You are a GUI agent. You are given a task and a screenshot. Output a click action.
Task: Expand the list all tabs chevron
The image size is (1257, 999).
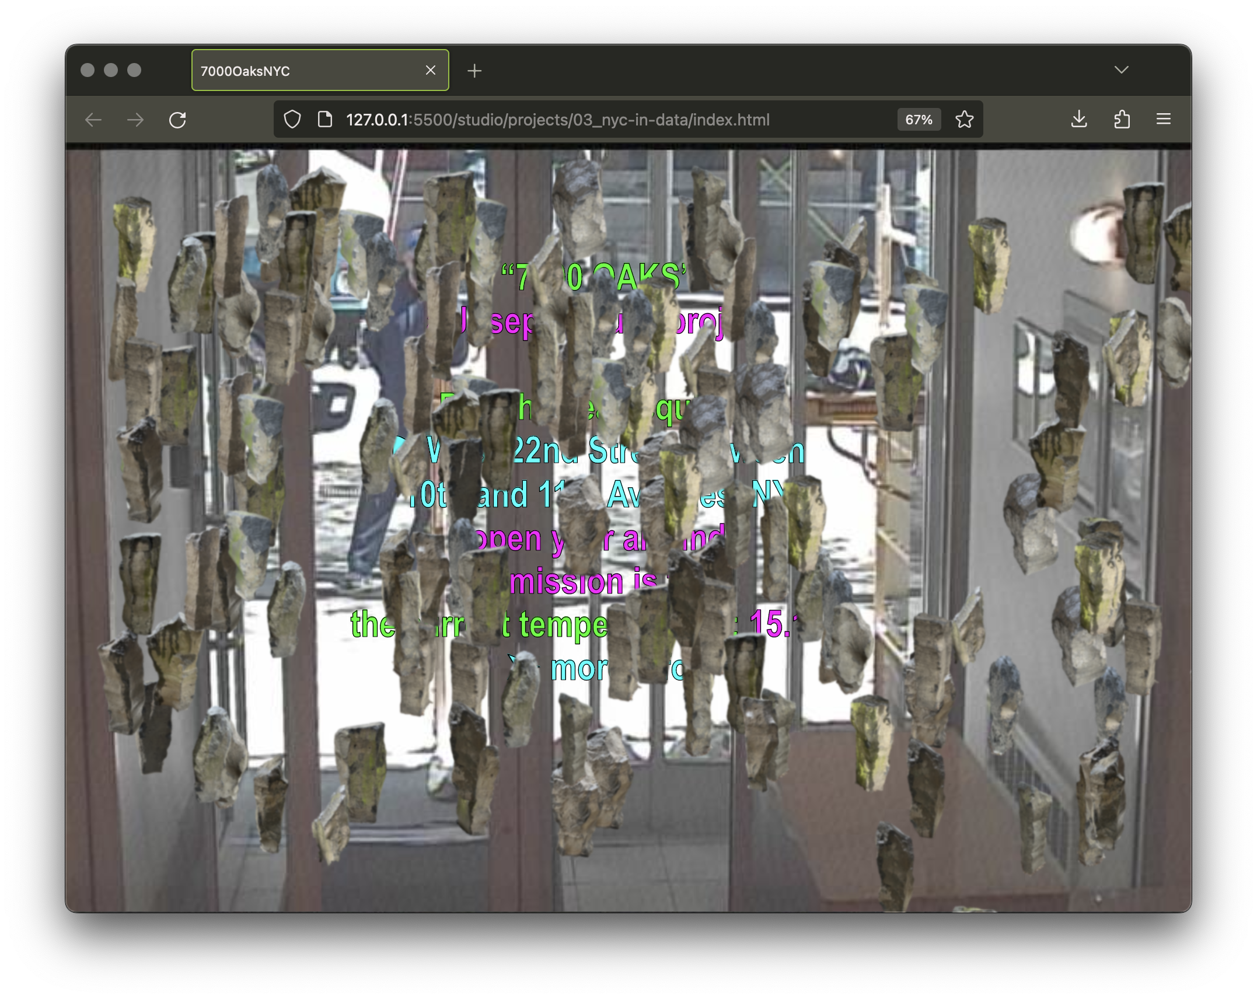(1121, 70)
